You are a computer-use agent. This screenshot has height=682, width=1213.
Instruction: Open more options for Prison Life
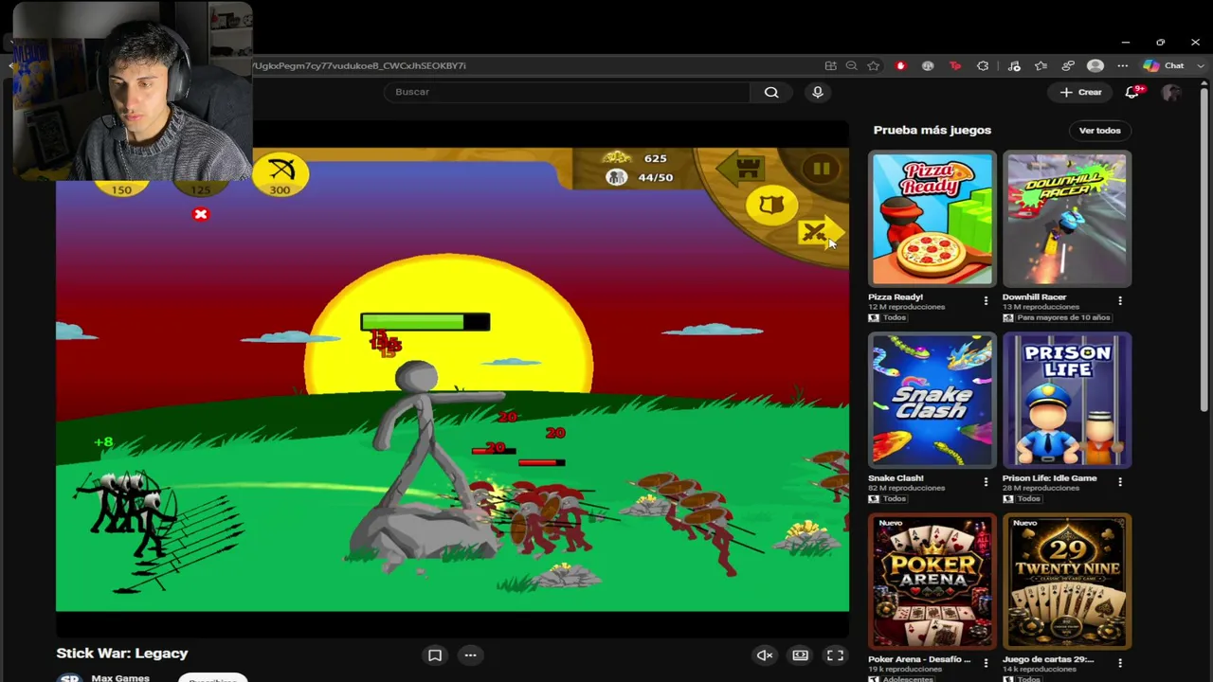1120,482
